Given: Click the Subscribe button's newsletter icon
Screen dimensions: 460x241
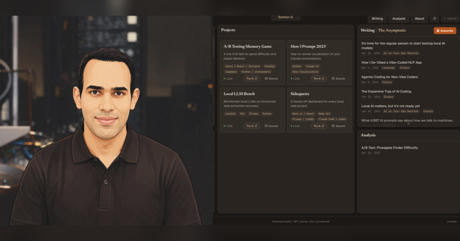Looking at the screenshot, I should pos(438,31).
